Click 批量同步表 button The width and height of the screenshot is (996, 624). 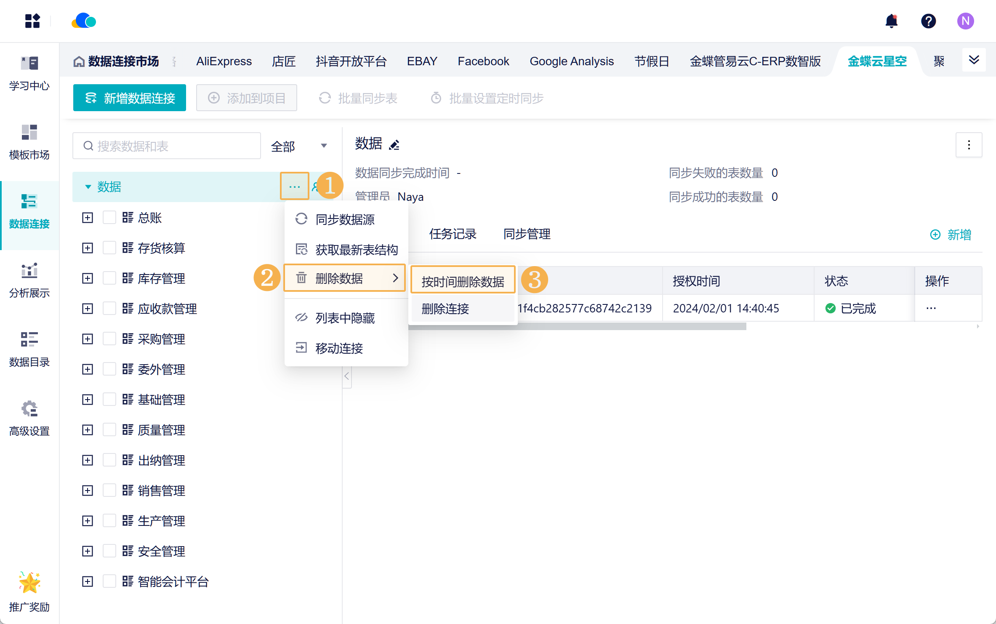pos(358,98)
